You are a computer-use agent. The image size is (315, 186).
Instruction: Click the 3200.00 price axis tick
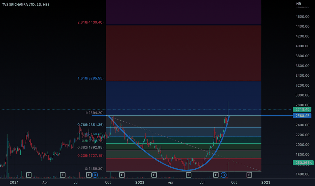(x=302, y=86)
